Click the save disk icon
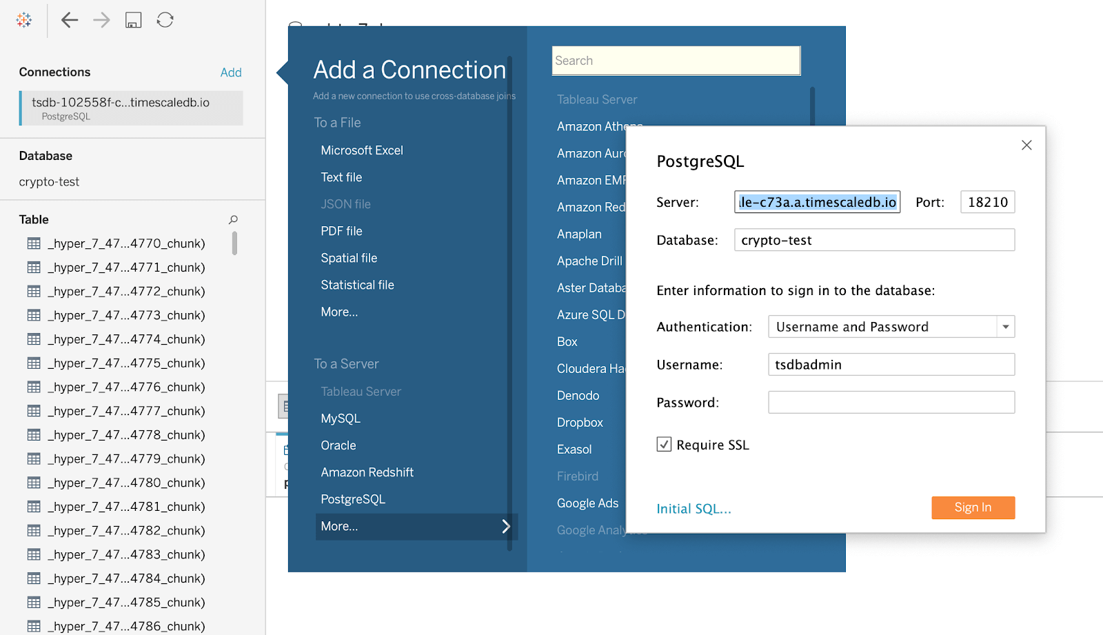 tap(133, 20)
